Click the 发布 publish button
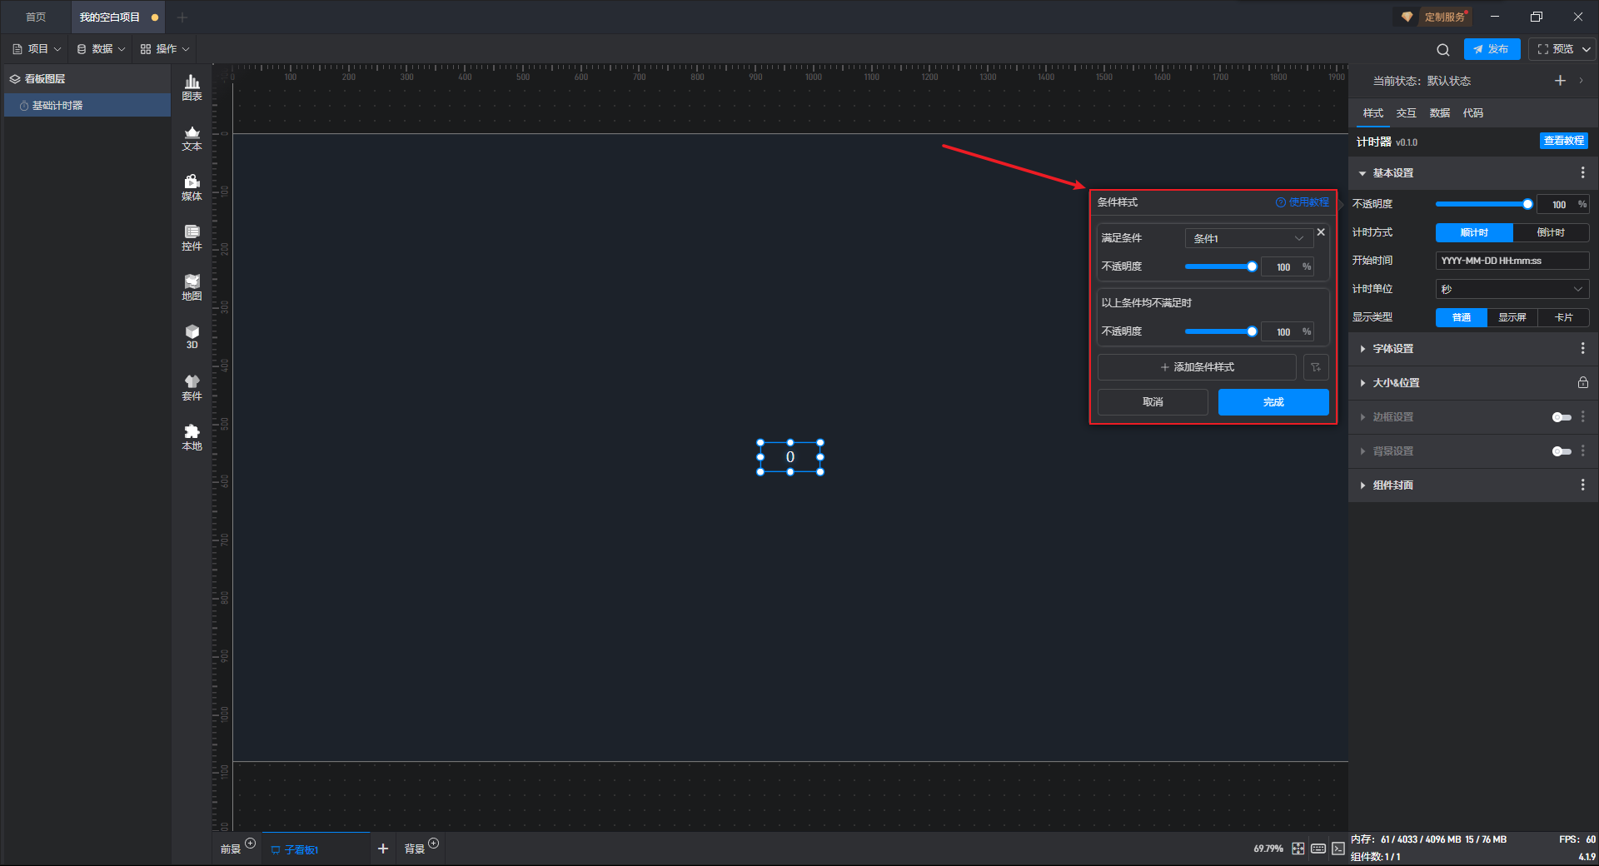This screenshot has height=866, width=1599. click(x=1492, y=49)
